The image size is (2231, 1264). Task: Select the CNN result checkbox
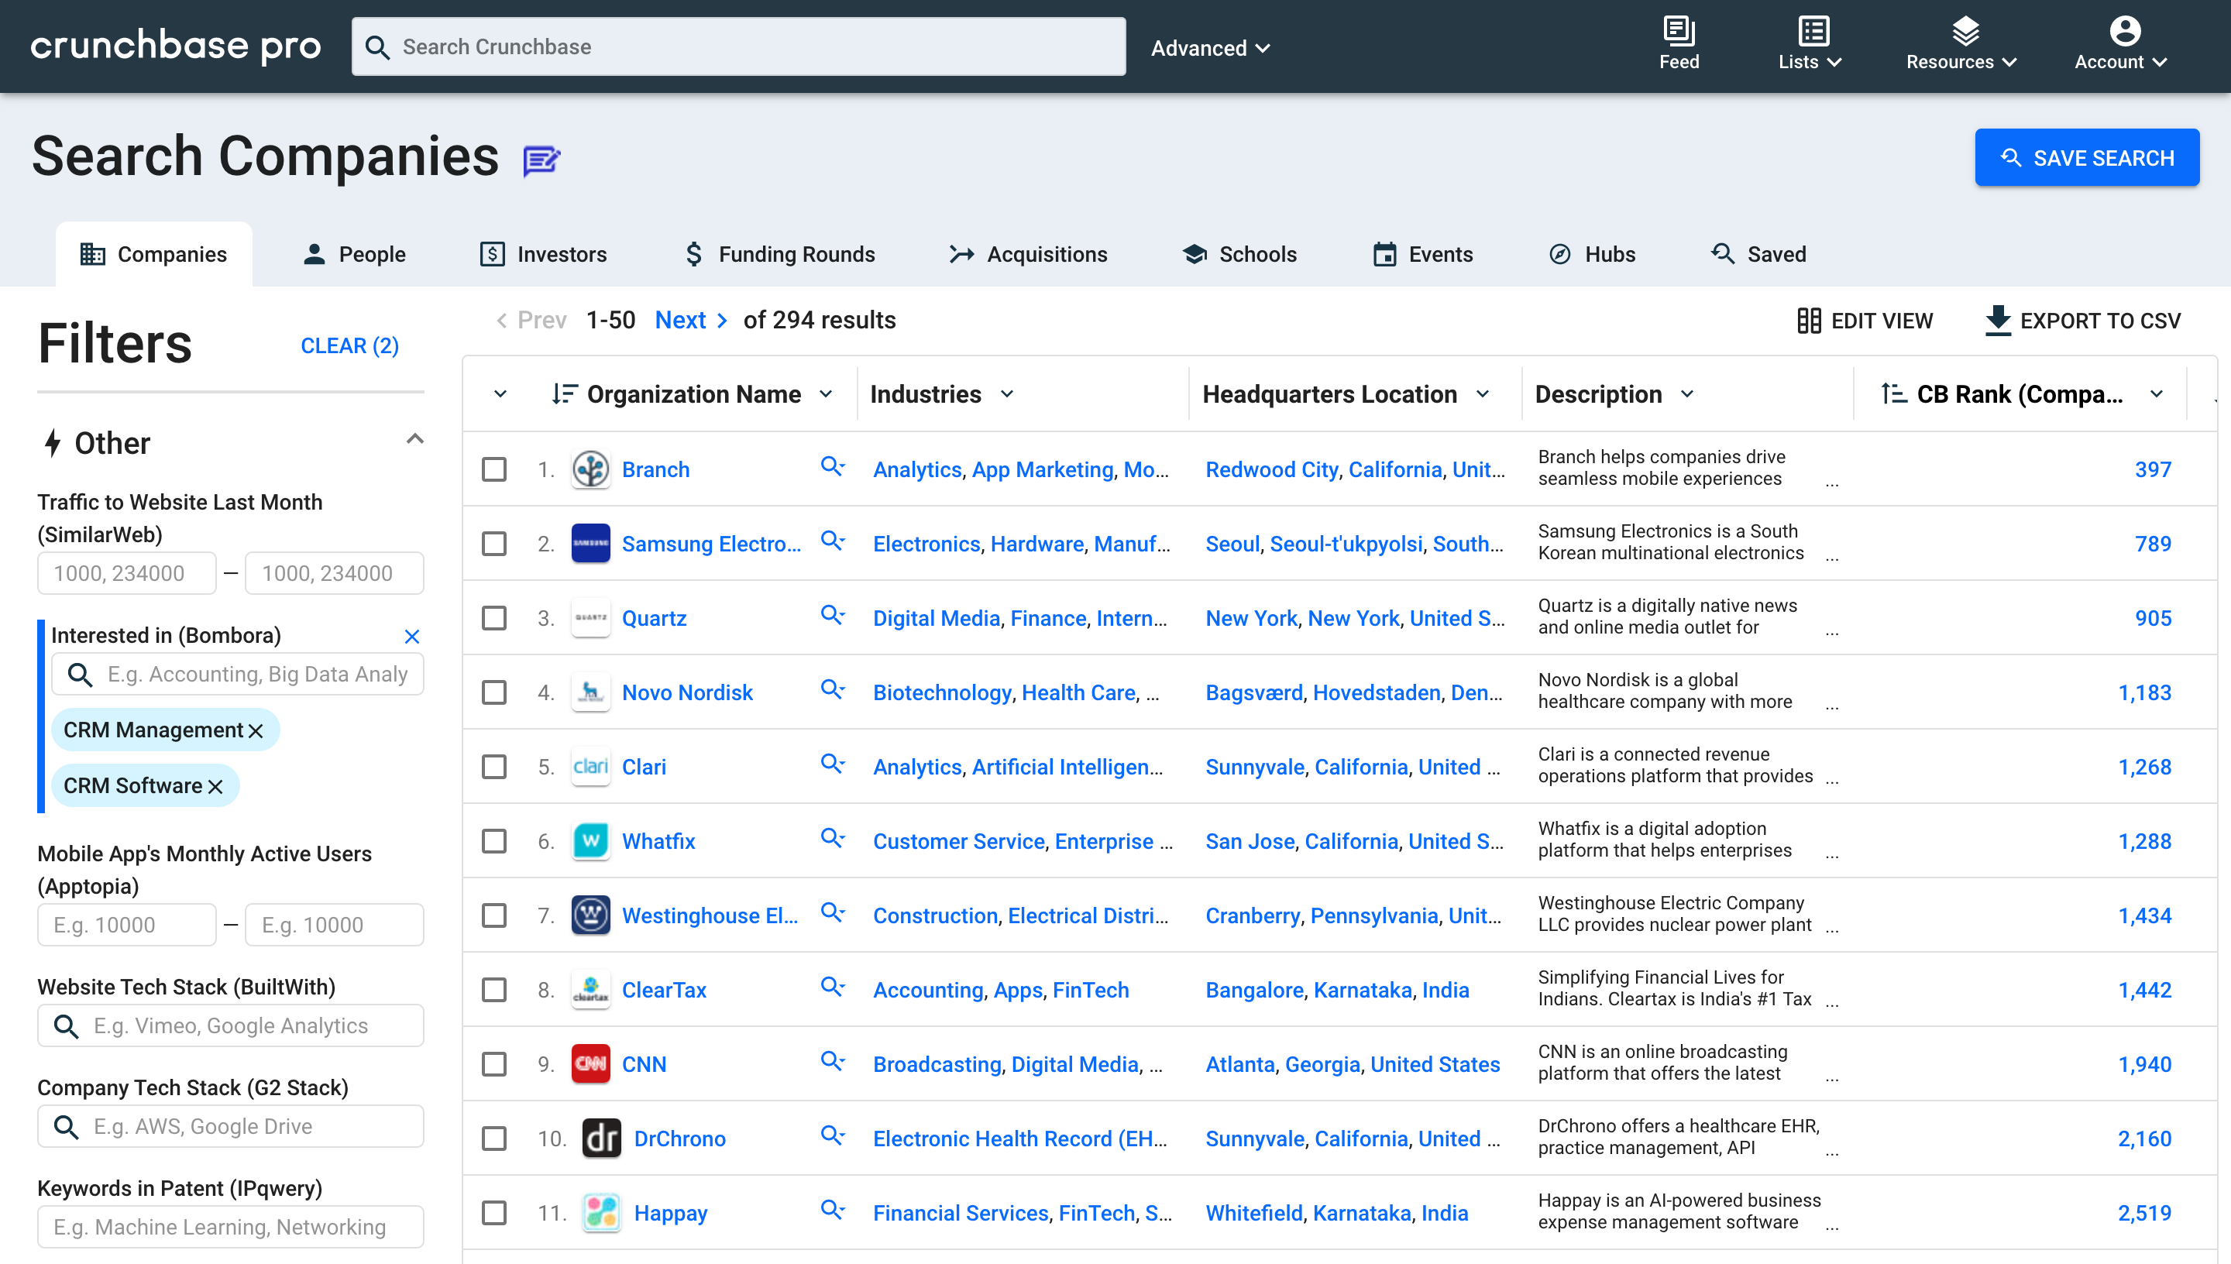(494, 1063)
